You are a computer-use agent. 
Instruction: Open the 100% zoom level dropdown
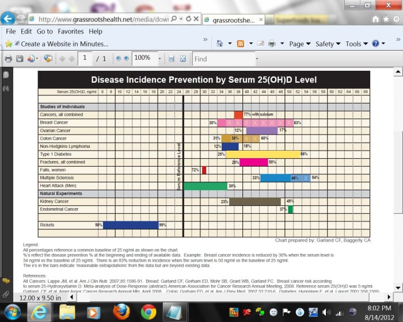tap(159, 59)
